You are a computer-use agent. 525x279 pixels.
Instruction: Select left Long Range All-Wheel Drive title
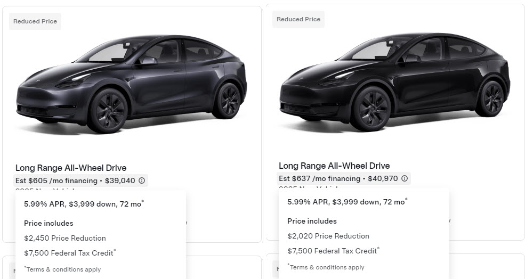point(71,168)
